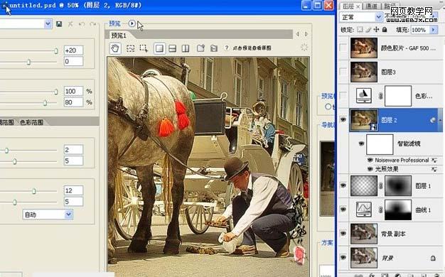This screenshot has height=277, width=445.
Task: Toggle lock image pixels brush icon
Action: [x=368, y=30]
